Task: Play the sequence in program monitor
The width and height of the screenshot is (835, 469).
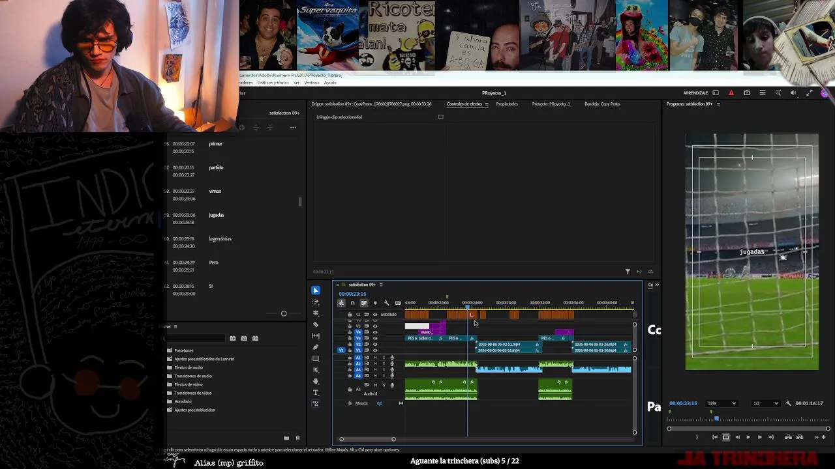Action: pyautogui.click(x=748, y=437)
